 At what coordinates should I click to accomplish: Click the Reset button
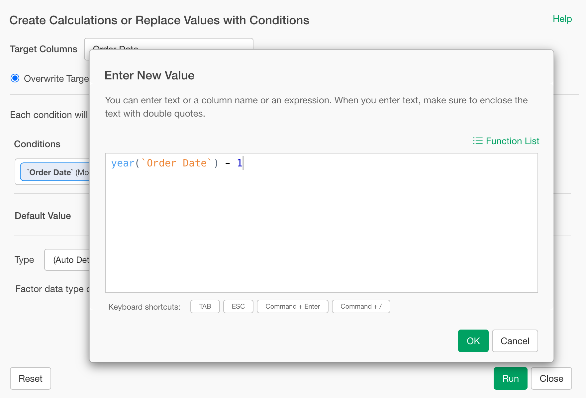pos(31,378)
